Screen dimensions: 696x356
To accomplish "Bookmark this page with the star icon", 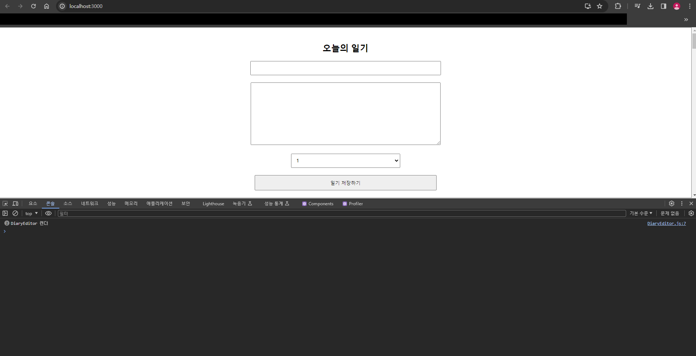I will 600,6.
